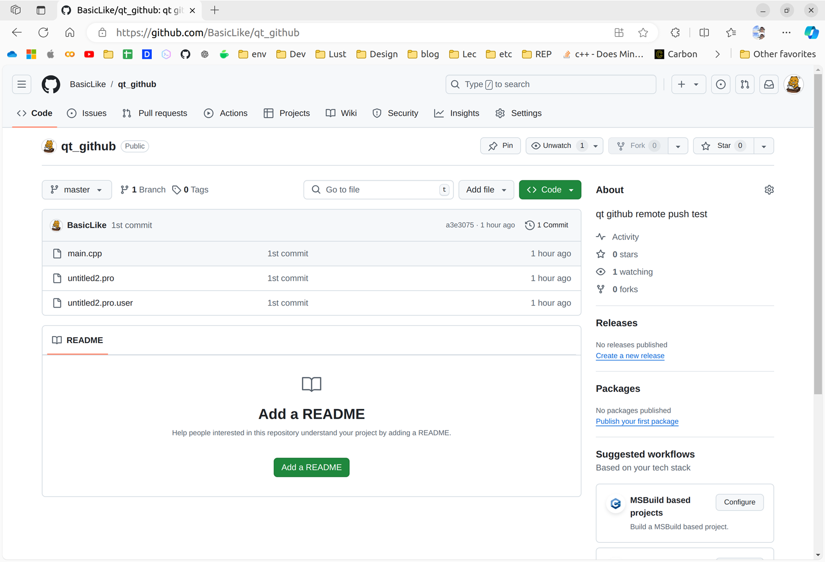
Task: Expand the master branch selector
Action: pyautogui.click(x=77, y=190)
